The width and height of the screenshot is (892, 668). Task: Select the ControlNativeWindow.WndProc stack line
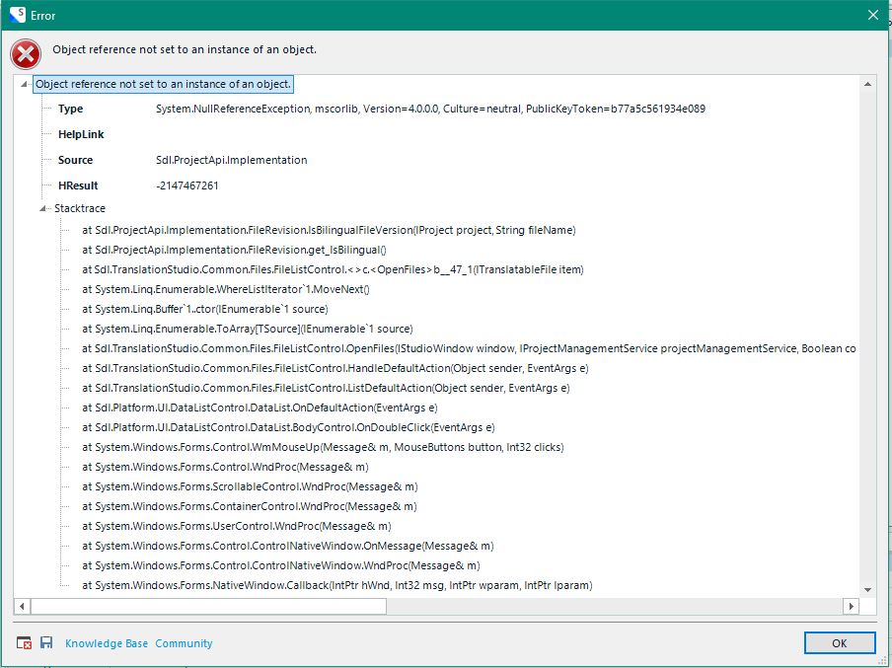tap(281, 565)
